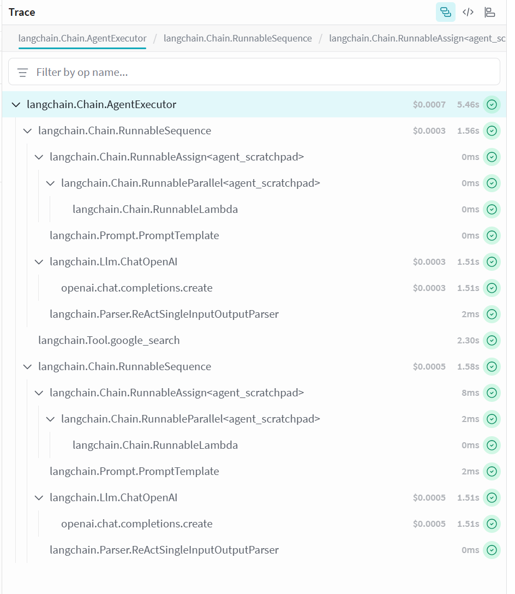Click success status icon on AgentExecutor row
The width and height of the screenshot is (515, 594).
(x=492, y=104)
